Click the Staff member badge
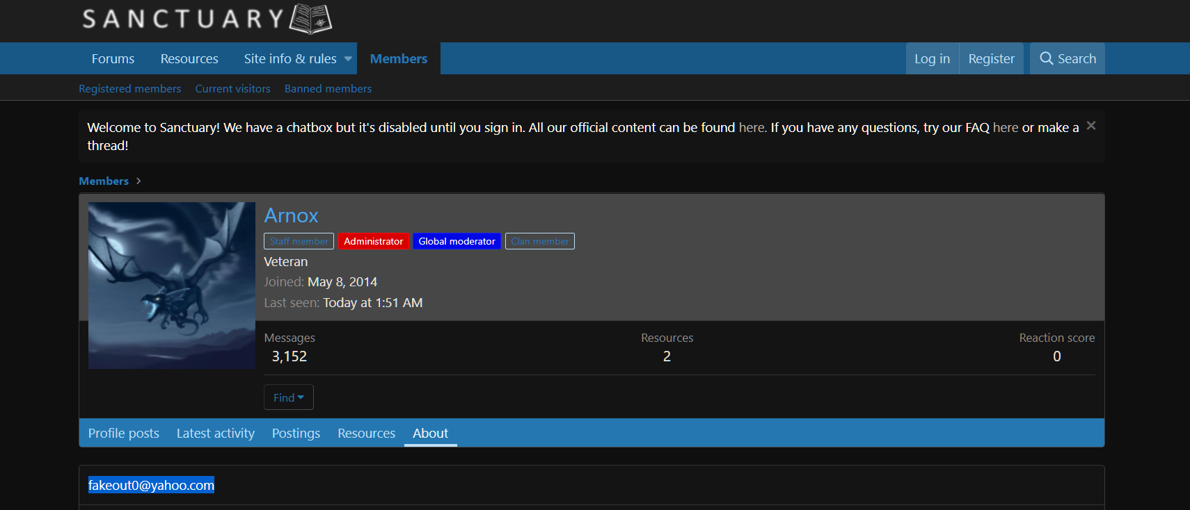Image resolution: width=1190 pixels, height=510 pixels. click(299, 241)
